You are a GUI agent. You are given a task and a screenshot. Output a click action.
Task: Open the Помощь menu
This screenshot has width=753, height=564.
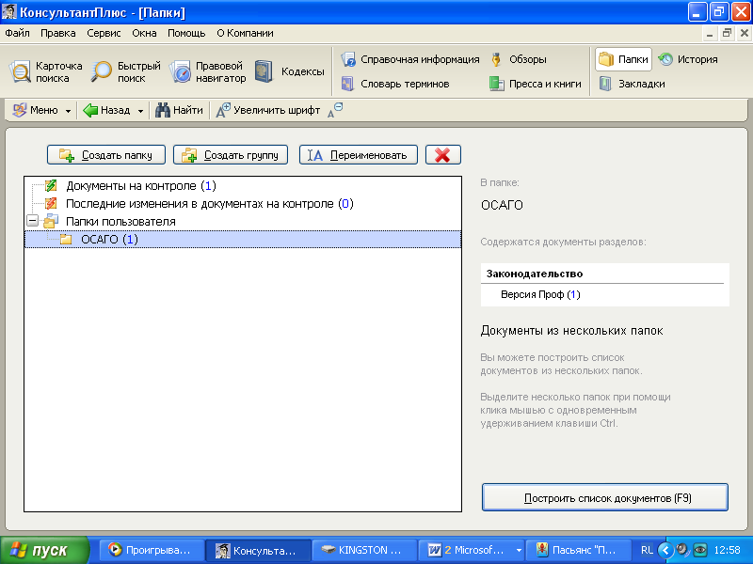pyautogui.click(x=186, y=33)
